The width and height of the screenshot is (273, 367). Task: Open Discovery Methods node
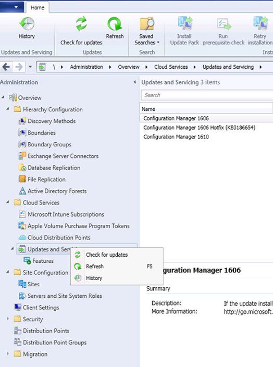click(x=47, y=121)
